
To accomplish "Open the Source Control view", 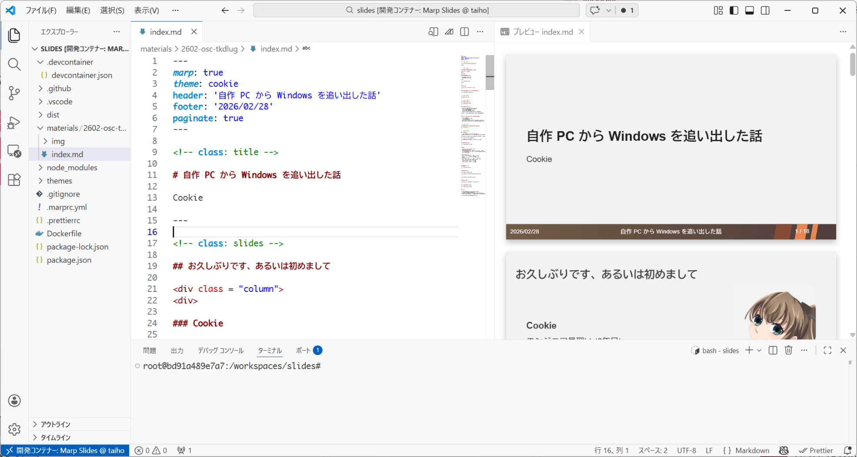I will [14, 93].
